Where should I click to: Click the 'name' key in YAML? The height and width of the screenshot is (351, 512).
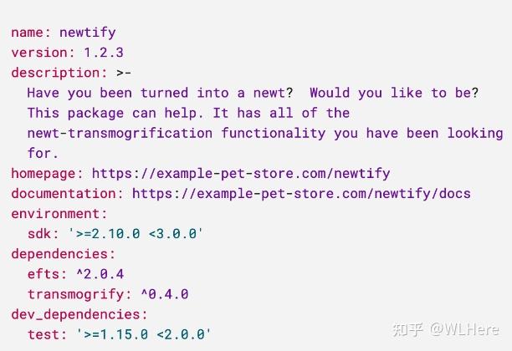(27, 33)
